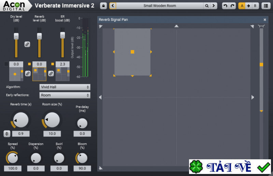273x176 pixels.
Task: Open the ER signal pan thumbnail
Action: [x=62, y=74]
